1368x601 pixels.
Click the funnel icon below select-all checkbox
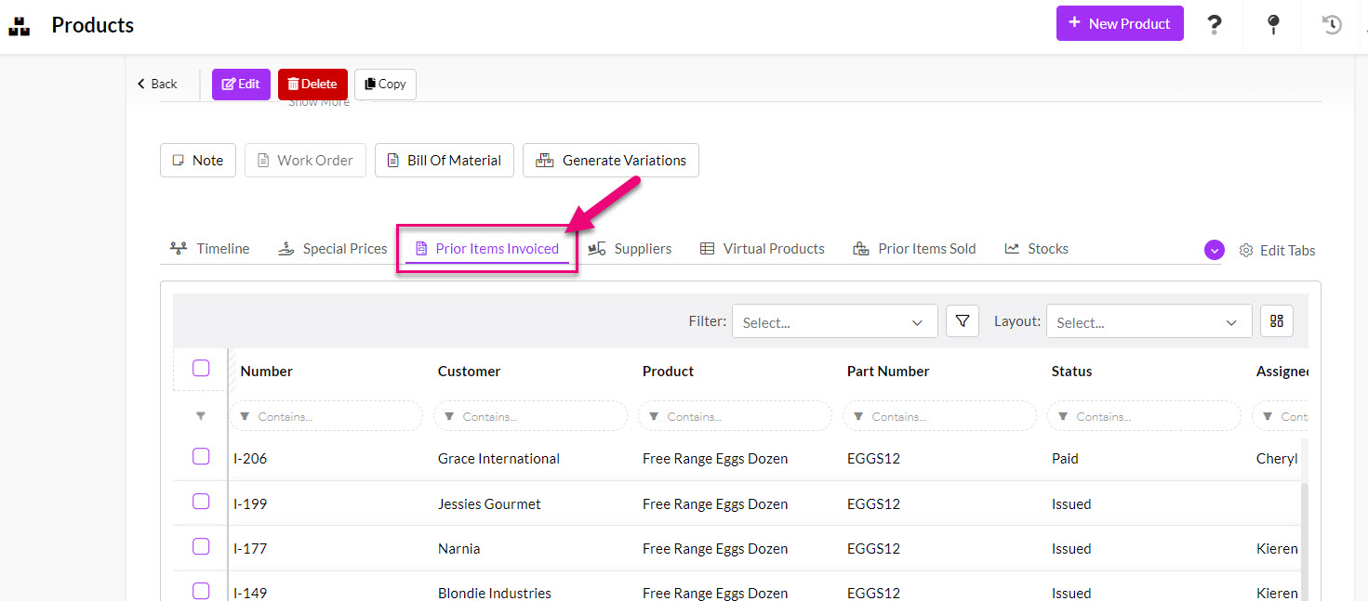201,416
